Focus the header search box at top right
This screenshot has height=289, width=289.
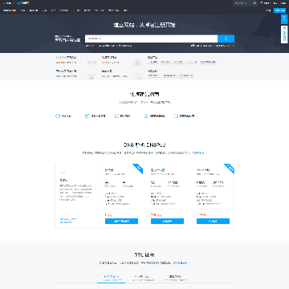[242, 3]
